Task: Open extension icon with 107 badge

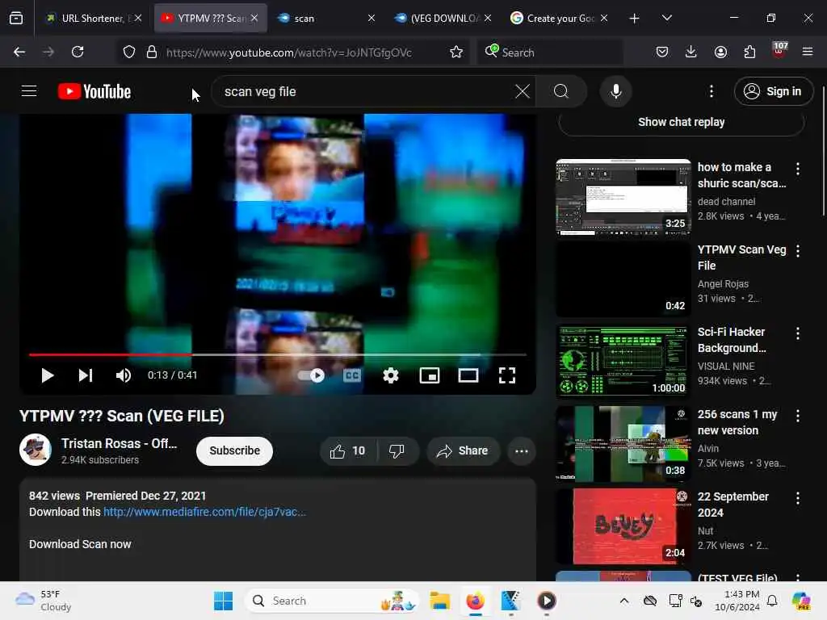Action: (x=779, y=51)
